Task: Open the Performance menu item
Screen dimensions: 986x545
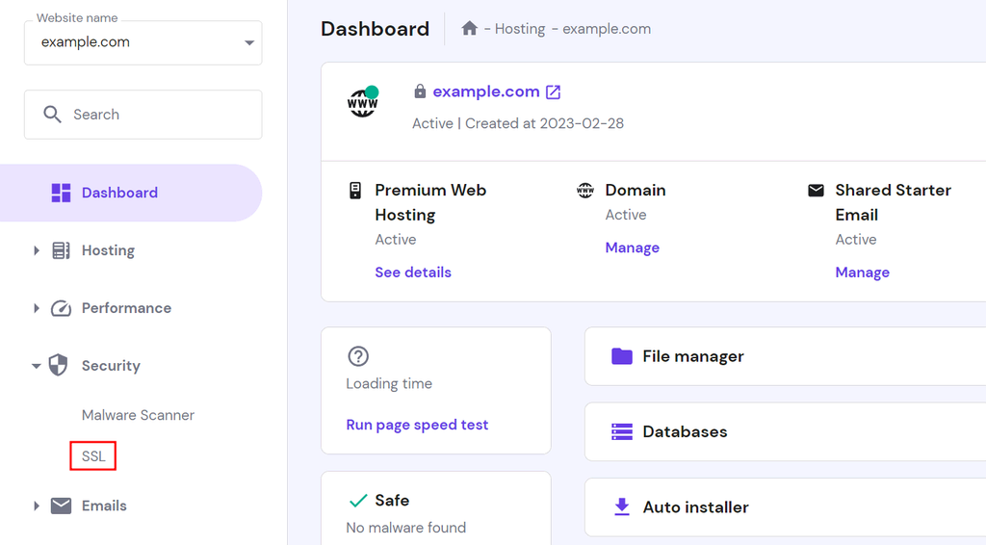Action: point(126,308)
